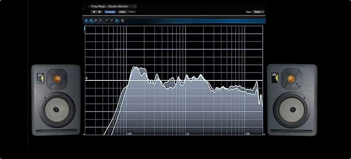The image size is (351, 159).
Task: Click the 0 dB reference line label
Action: click(x=86, y=78)
